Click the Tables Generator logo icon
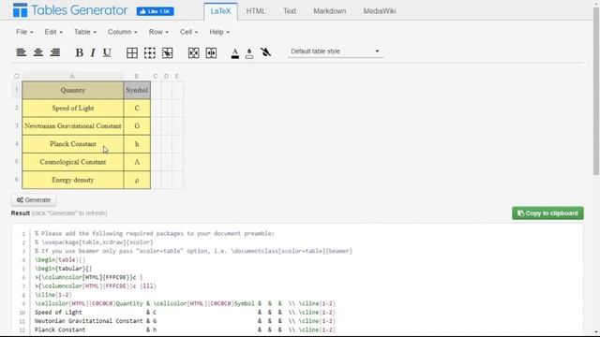 tap(20, 10)
